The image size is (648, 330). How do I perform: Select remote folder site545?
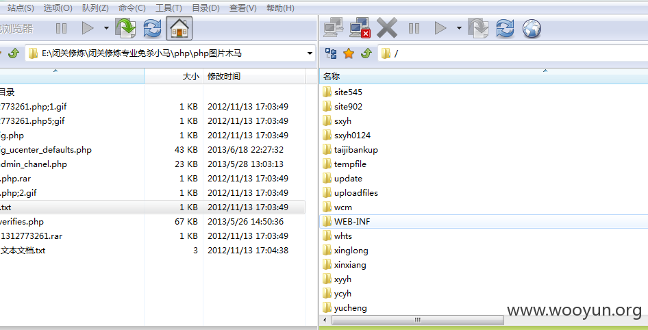(x=348, y=92)
